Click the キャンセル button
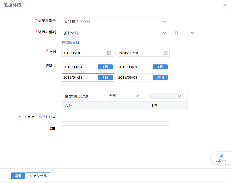Image resolution: width=231 pixels, height=183 pixels. (x=38, y=176)
